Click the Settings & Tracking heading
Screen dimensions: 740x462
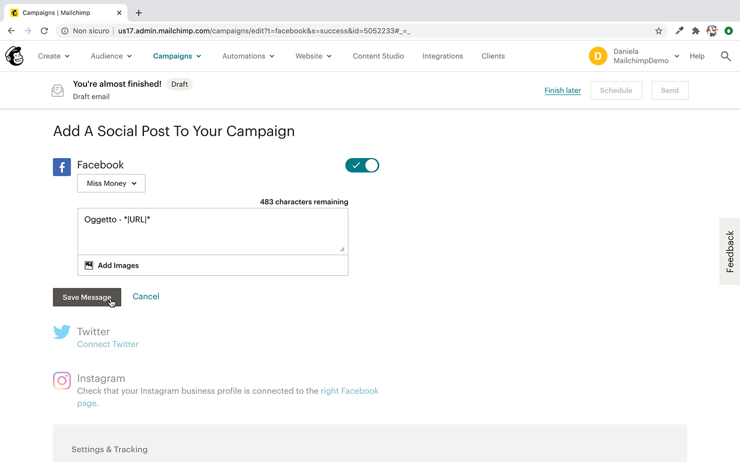coord(109,450)
